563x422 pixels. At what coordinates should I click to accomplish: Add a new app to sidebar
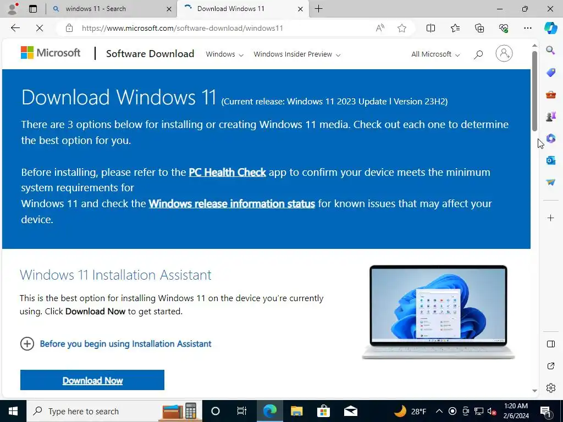pos(550,218)
